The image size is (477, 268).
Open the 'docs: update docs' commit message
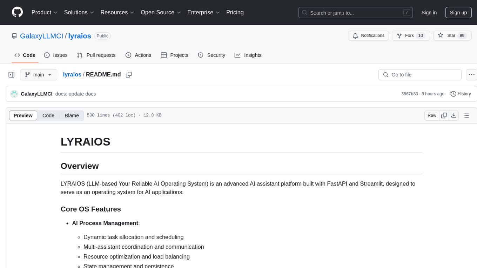point(75,94)
